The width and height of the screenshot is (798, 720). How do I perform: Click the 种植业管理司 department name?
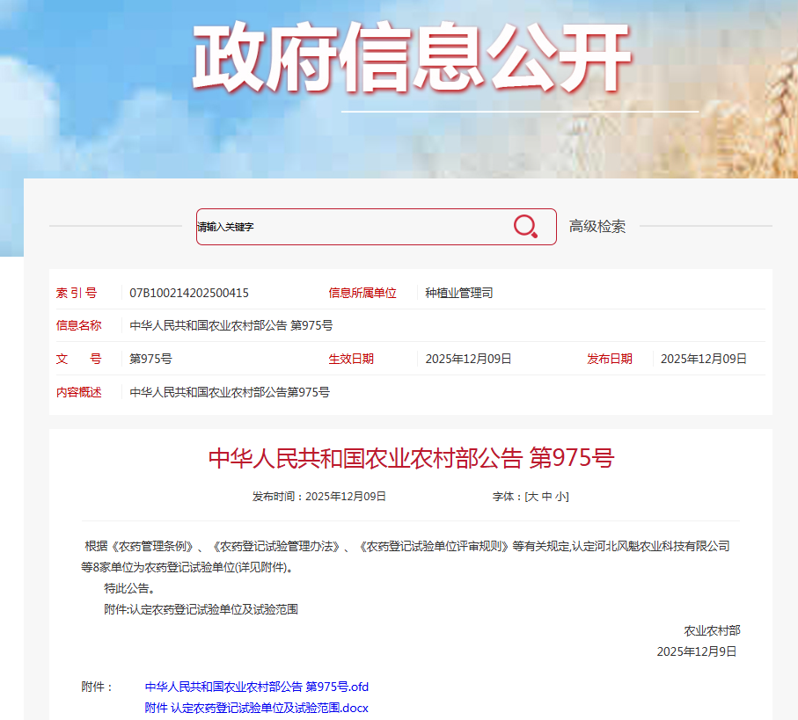(x=458, y=293)
